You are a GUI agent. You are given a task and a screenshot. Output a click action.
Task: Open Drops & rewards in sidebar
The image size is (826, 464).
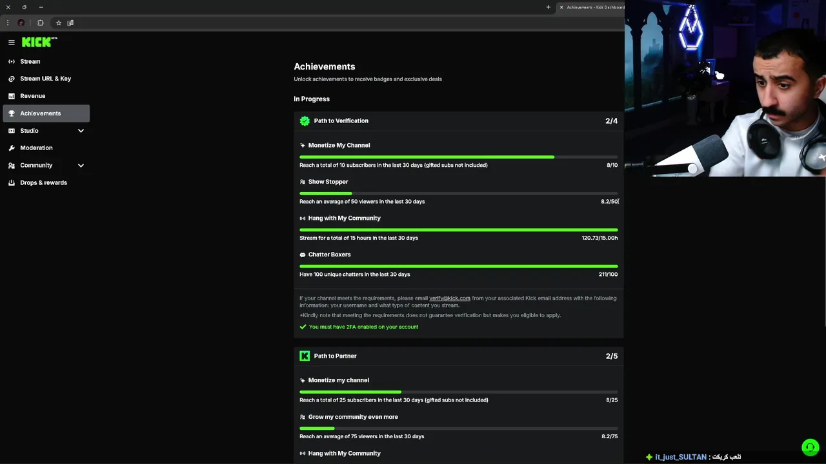[x=43, y=183]
